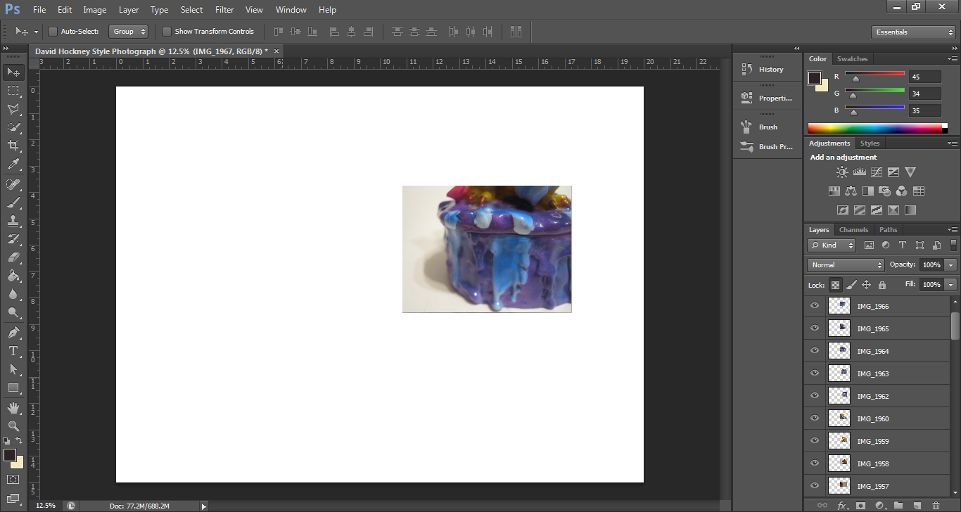Create a new group folder
961x512 pixels.
(x=898, y=505)
